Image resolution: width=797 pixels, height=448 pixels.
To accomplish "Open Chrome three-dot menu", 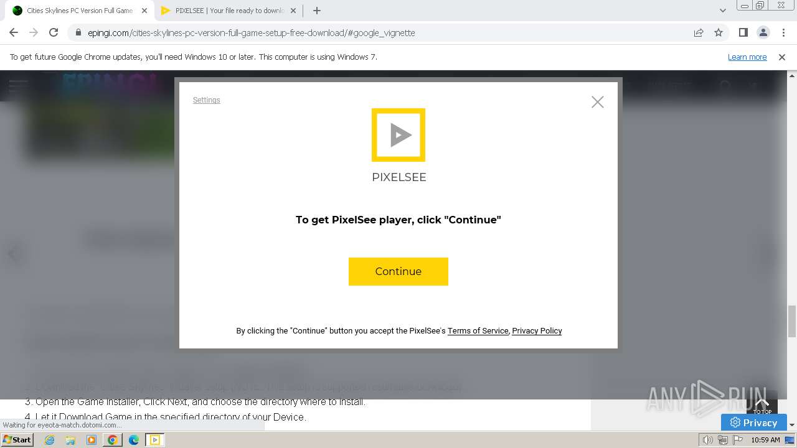I will coord(783,33).
